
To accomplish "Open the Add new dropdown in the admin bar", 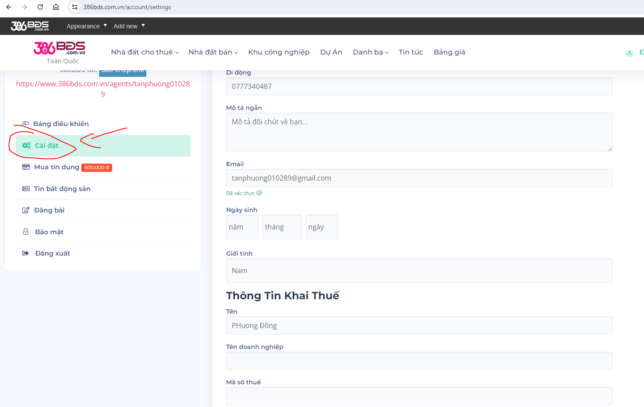I will click(x=129, y=26).
